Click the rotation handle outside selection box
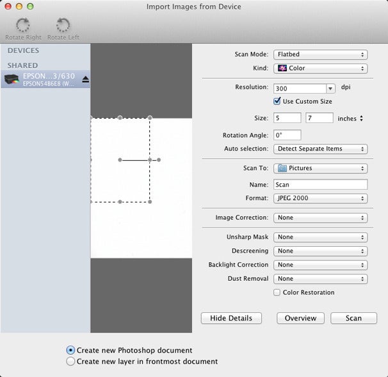The image size is (388, 377). click(159, 160)
